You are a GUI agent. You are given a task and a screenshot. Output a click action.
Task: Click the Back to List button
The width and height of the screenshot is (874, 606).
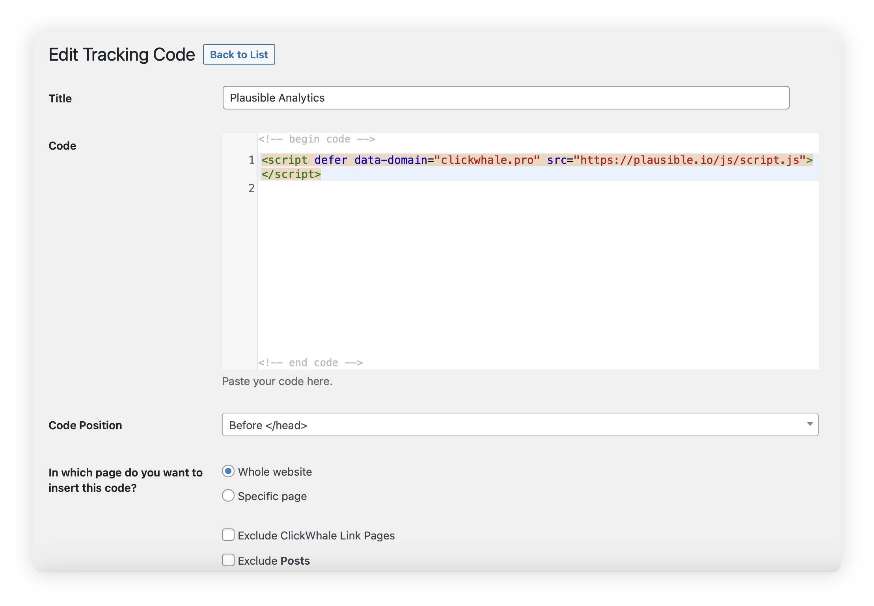click(239, 54)
